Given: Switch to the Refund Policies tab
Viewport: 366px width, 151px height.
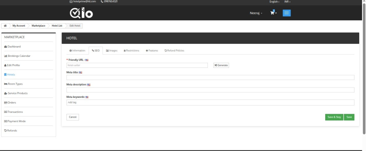Looking at the screenshot, I should [174, 51].
